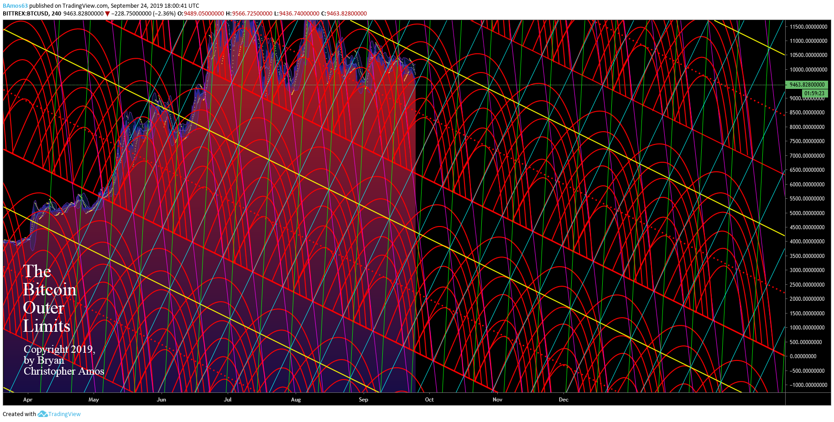Click the 11500.00000000 price axis label

tap(808, 27)
